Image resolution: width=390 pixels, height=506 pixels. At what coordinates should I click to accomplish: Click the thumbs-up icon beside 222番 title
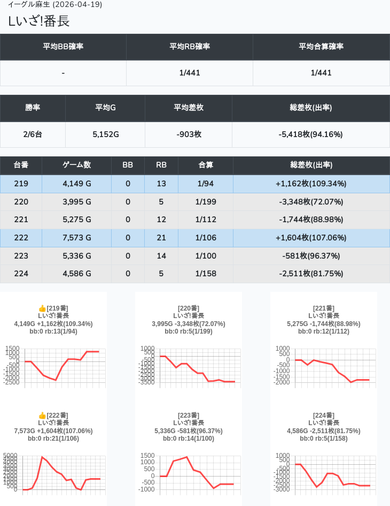(x=42, y=416)
